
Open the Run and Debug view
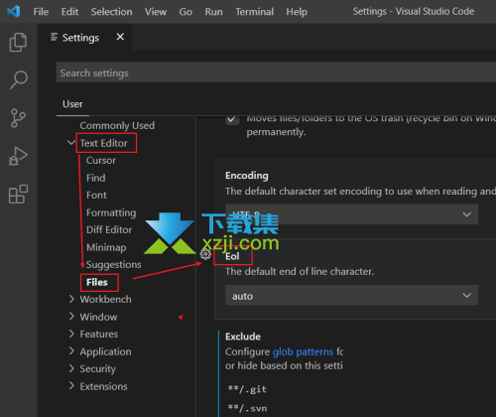(x=18, y=156)
